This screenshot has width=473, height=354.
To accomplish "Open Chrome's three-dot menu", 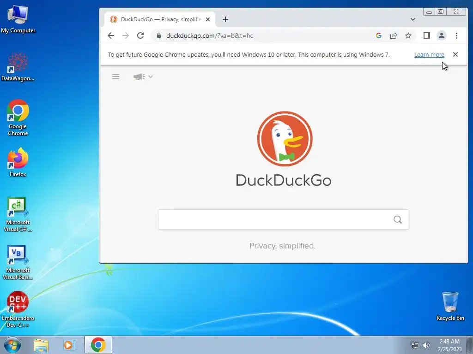I will pyautogui.click(x=456, y=35).
